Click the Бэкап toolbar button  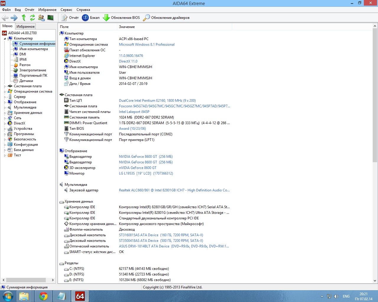tap(91, 18)
